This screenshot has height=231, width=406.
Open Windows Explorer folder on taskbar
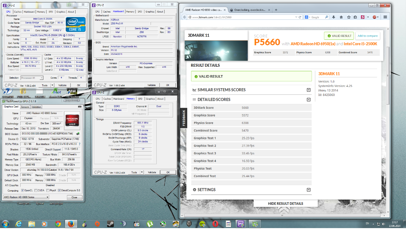[x=32, y=224]
